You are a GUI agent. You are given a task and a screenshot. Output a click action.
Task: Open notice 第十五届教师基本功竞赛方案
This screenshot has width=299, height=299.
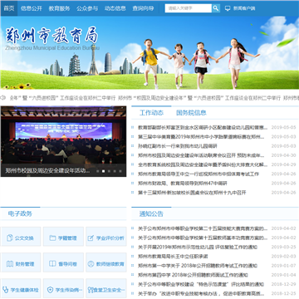point(203,238)
